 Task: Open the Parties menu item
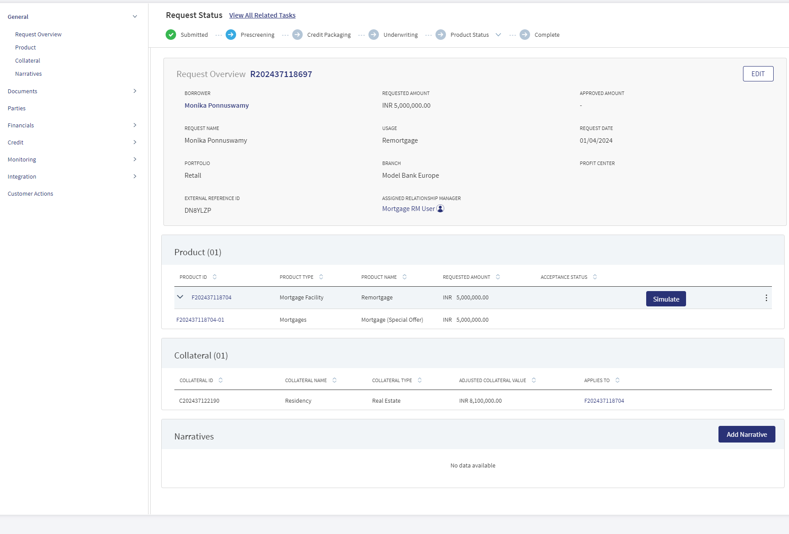pos(17,109)
